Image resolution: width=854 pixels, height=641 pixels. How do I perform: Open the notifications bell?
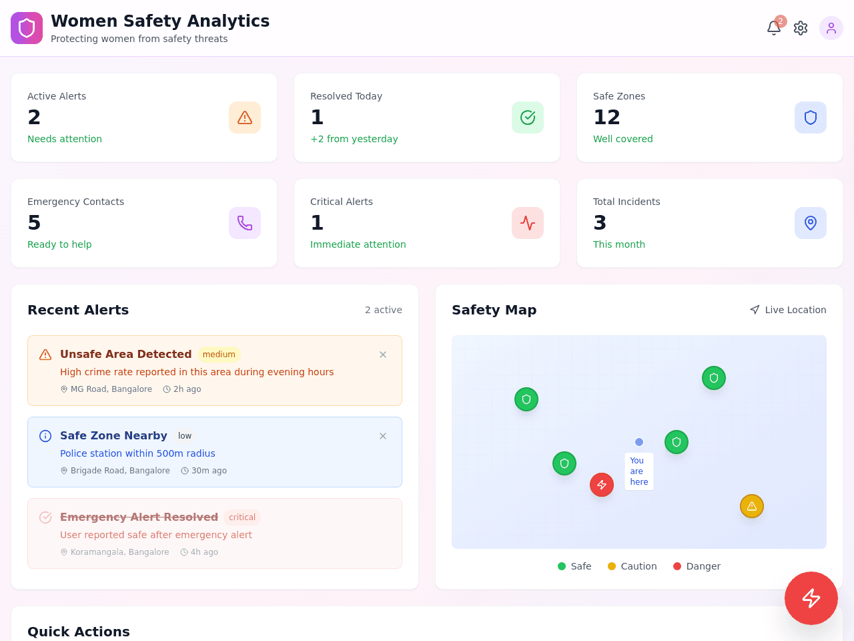point(774,28)
